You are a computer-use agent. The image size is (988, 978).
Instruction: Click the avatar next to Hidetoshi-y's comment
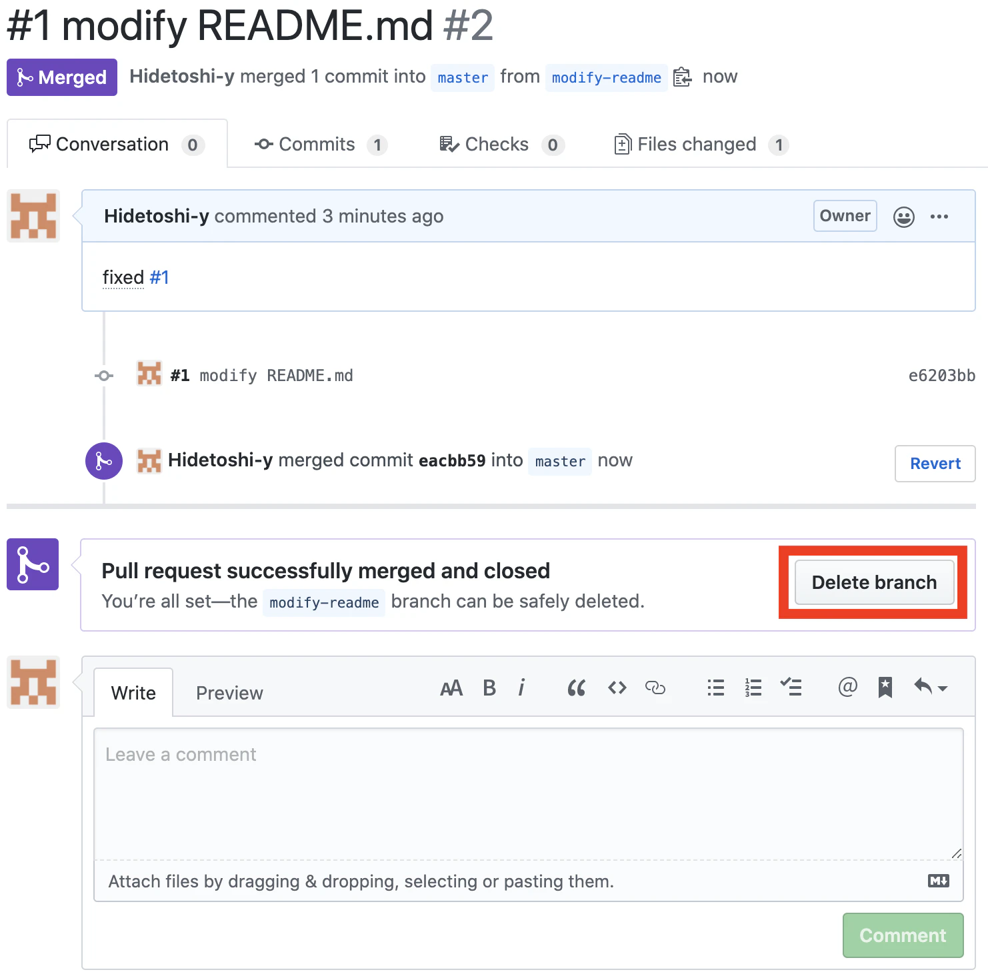click(x=33, y=216)
